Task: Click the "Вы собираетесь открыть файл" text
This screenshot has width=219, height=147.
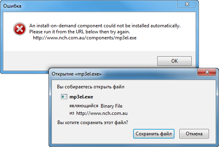Action: click(91, 87)
